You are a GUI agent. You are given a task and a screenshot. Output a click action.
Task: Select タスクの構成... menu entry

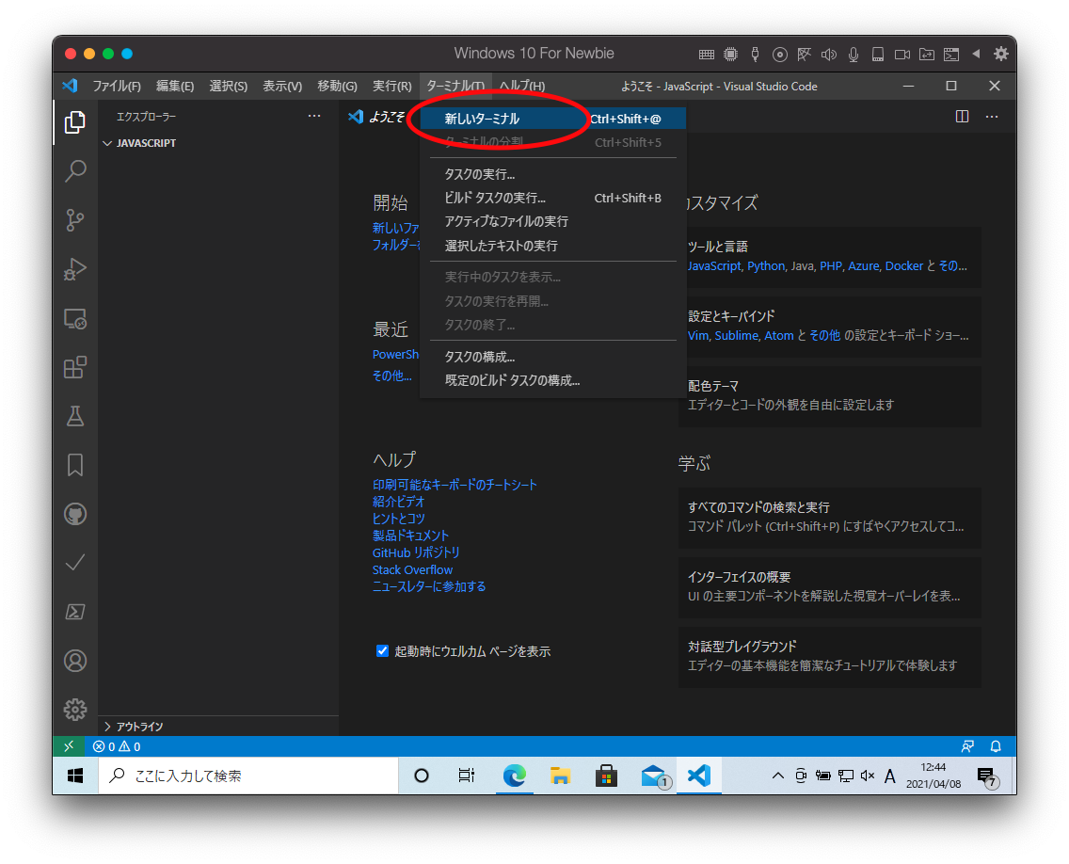click(x=553, y=357)
